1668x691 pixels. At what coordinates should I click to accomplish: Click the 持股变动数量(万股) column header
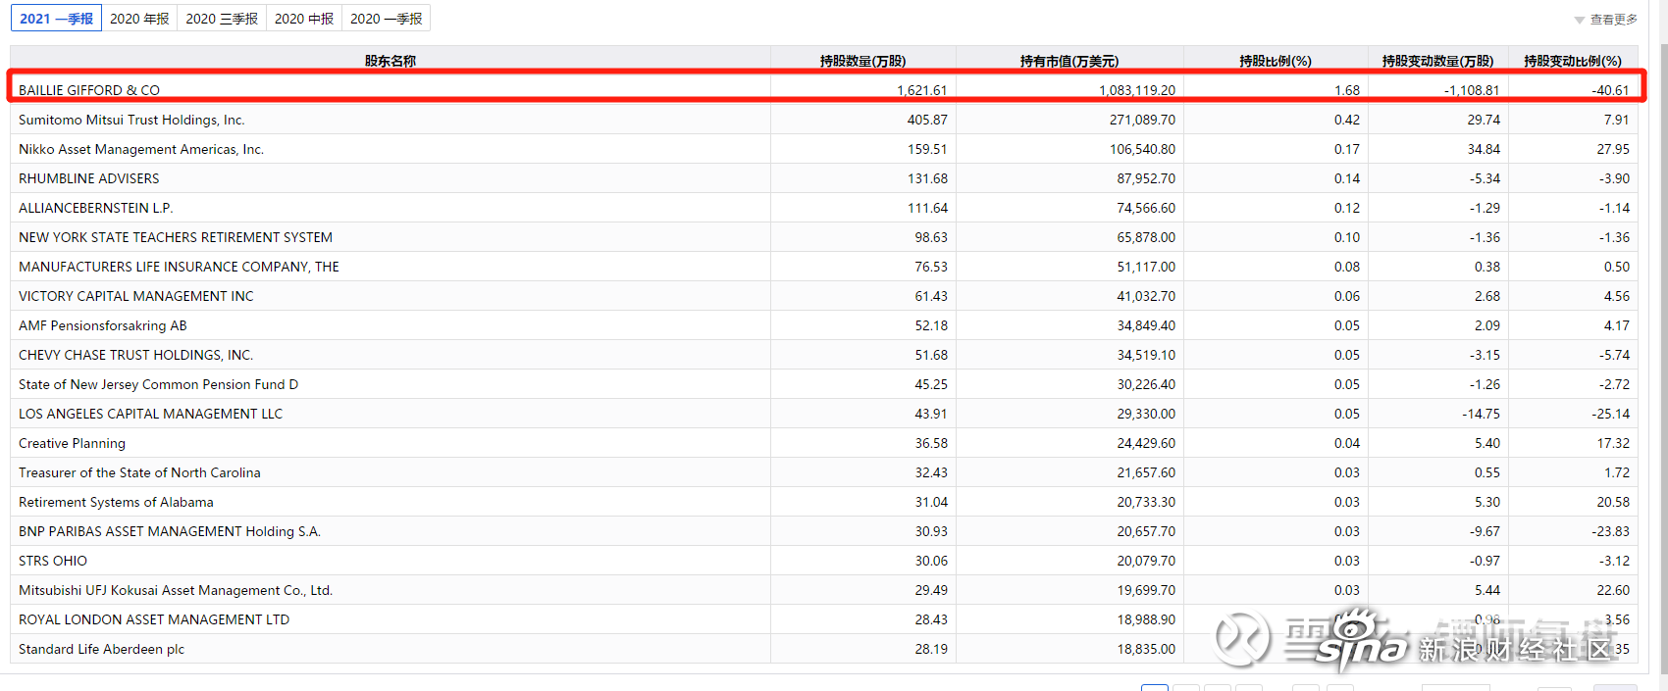click(1438, 61)
